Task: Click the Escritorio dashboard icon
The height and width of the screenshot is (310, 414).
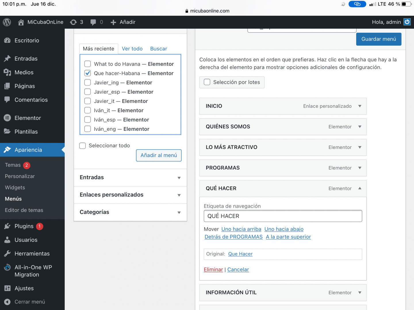Action: click(x=7, y=40)
